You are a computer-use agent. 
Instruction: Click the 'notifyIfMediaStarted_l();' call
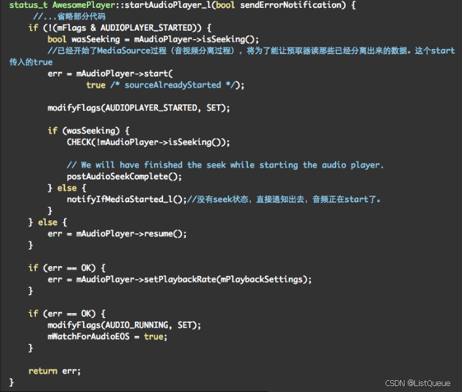tap(127, 200)
